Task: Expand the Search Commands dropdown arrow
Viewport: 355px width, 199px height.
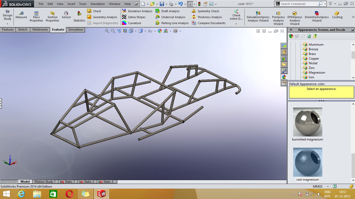Action: tap(325, 4)
